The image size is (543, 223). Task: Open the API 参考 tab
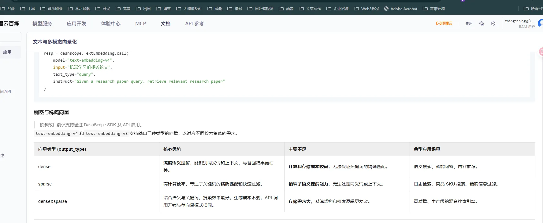[x=194, y=23]
